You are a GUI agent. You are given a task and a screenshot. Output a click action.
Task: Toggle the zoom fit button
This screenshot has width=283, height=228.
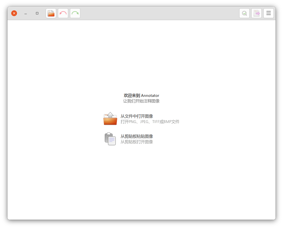[244, 13]
